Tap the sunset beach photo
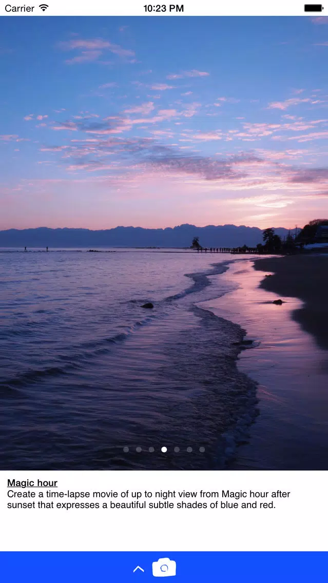 tap(164, 243)
